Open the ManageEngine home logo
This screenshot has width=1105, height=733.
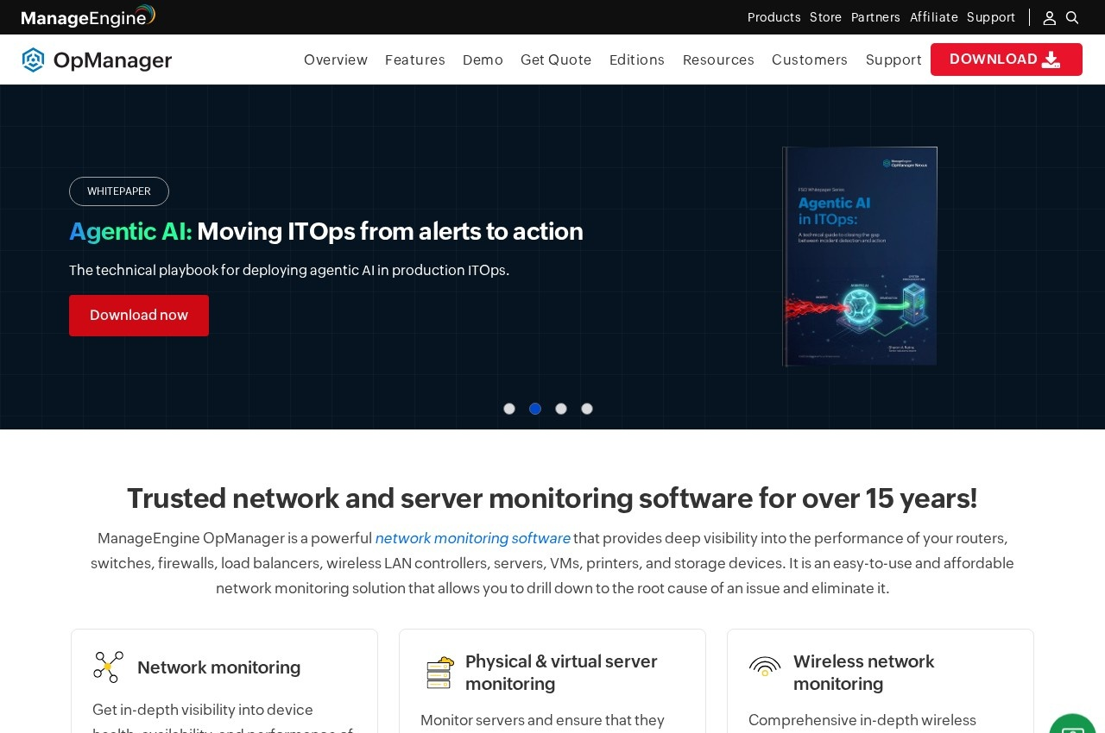(x=88, y=16)
